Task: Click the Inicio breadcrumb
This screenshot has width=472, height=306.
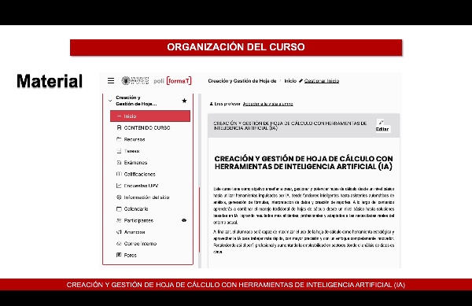Action: [290, 81]
